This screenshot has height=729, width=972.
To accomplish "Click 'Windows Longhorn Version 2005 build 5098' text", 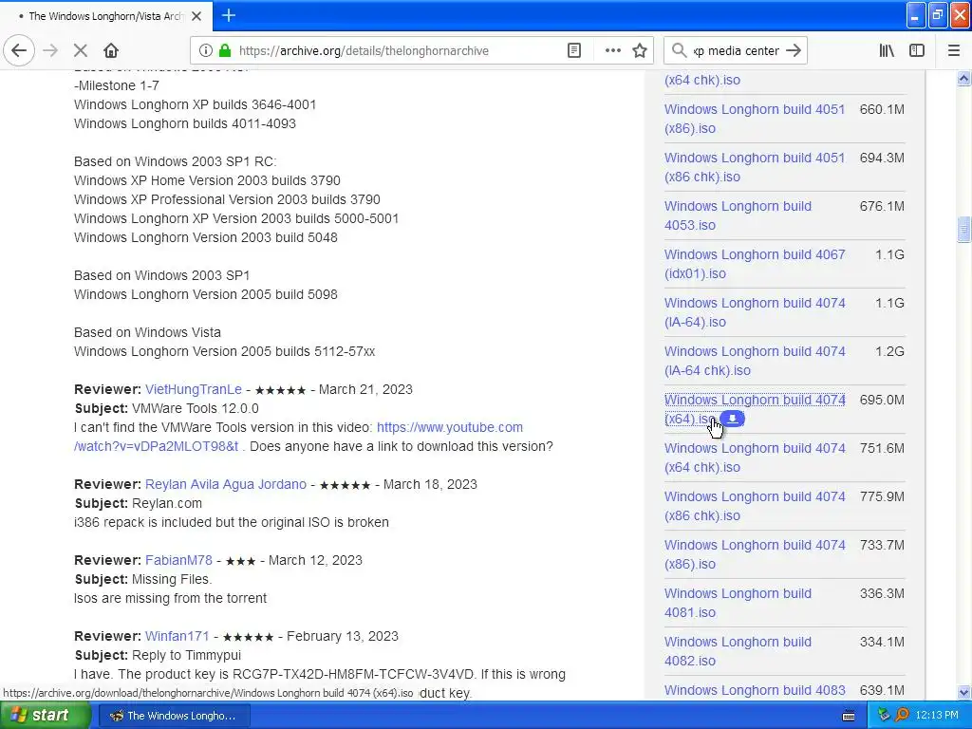I will click(x=206, y=294).
